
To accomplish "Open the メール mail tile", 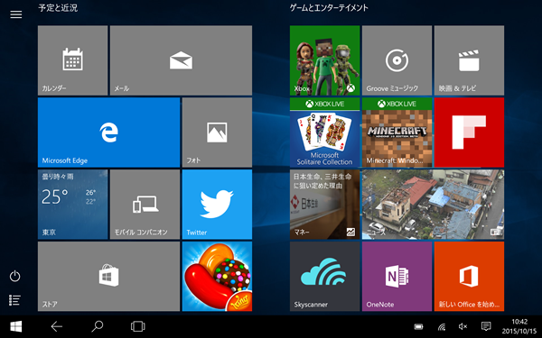I will pos(181,60).
